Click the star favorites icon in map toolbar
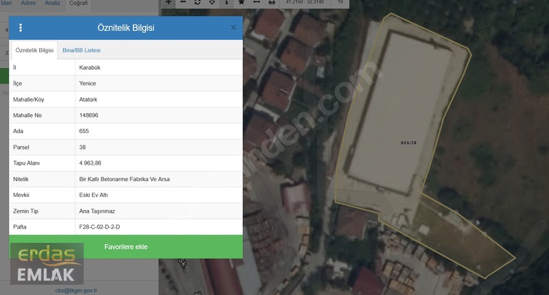The image size is (549, 295). point(242,2)
